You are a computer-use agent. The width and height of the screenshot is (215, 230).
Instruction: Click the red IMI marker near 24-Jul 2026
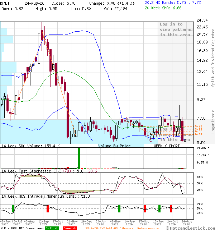click(171, 208)
